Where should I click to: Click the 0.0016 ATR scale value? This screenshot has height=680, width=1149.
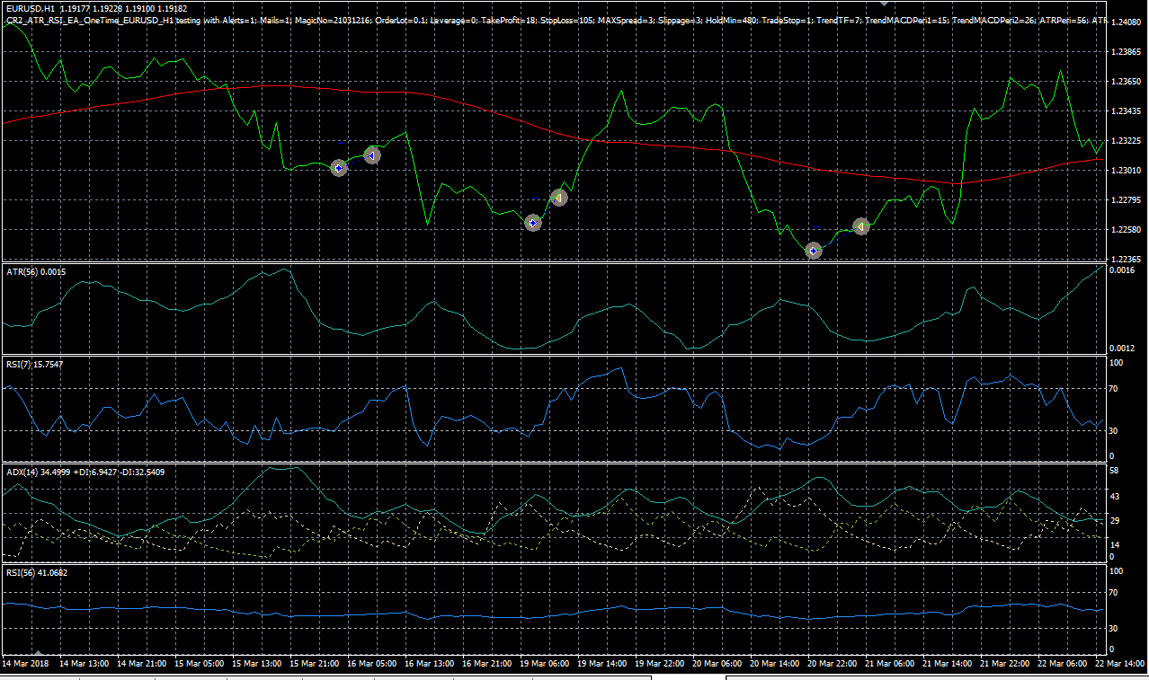pos(1123,270)
